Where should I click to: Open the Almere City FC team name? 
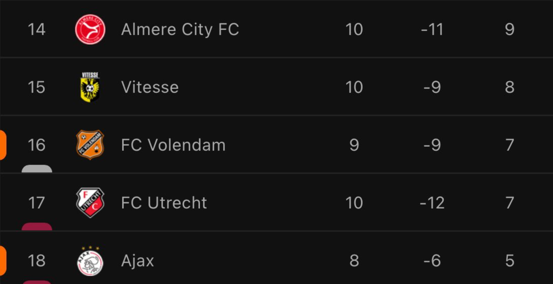tap(180, 29)
